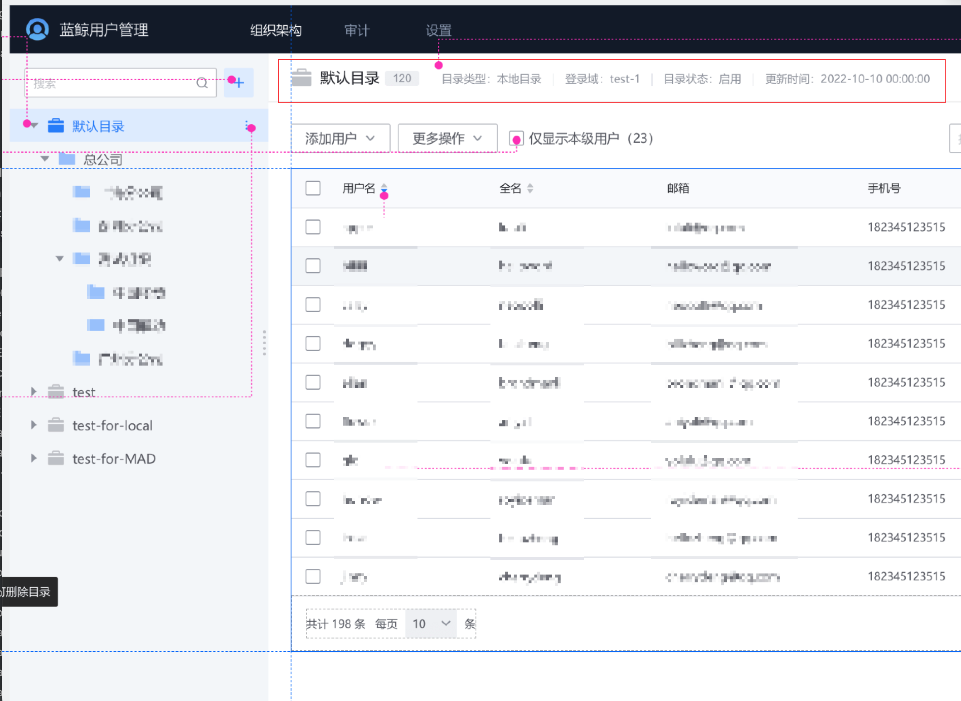The image size is (961, 701).
Task: Click the 蓝鲸用户管理 logo icon
Action: [x=37, y=30]
